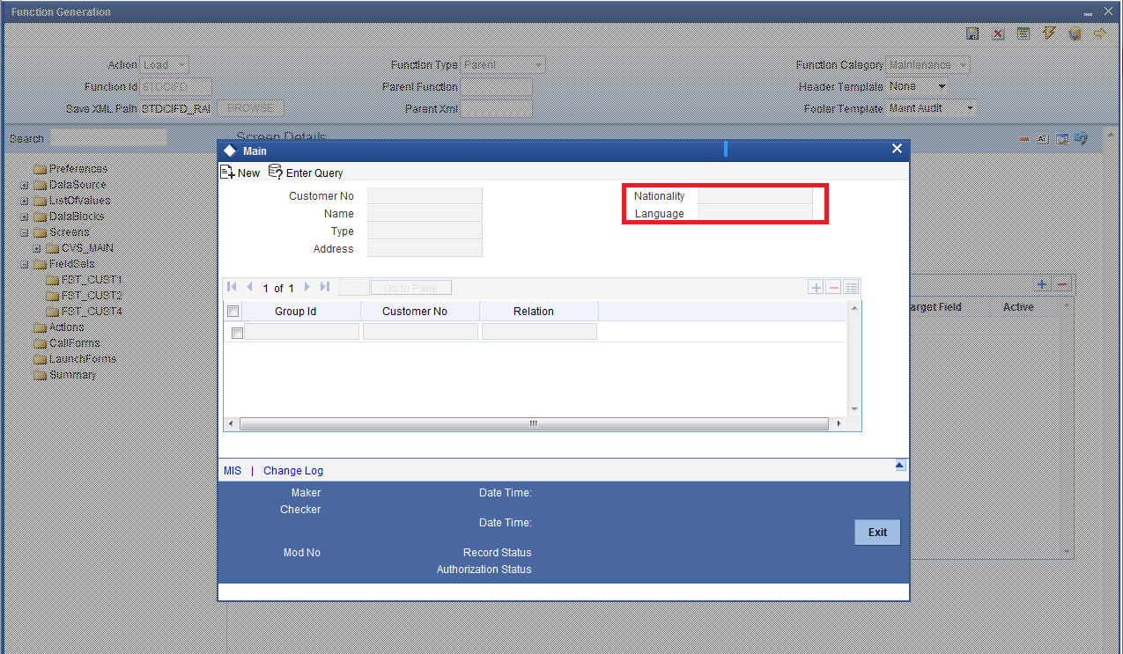The height and width of the screenshot is (654, 1123).
Task: Expand the ListOfValues tree node
Action: click(25, 201)
